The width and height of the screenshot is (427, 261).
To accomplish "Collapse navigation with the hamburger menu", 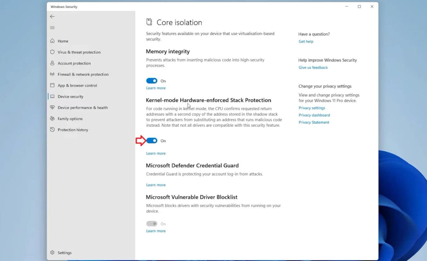I will (52, 28).
